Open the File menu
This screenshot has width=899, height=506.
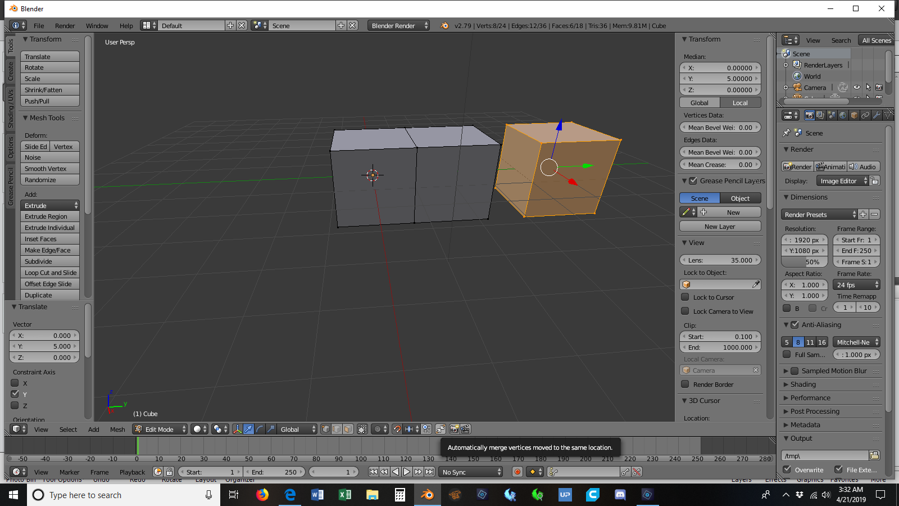coord(39,26)
